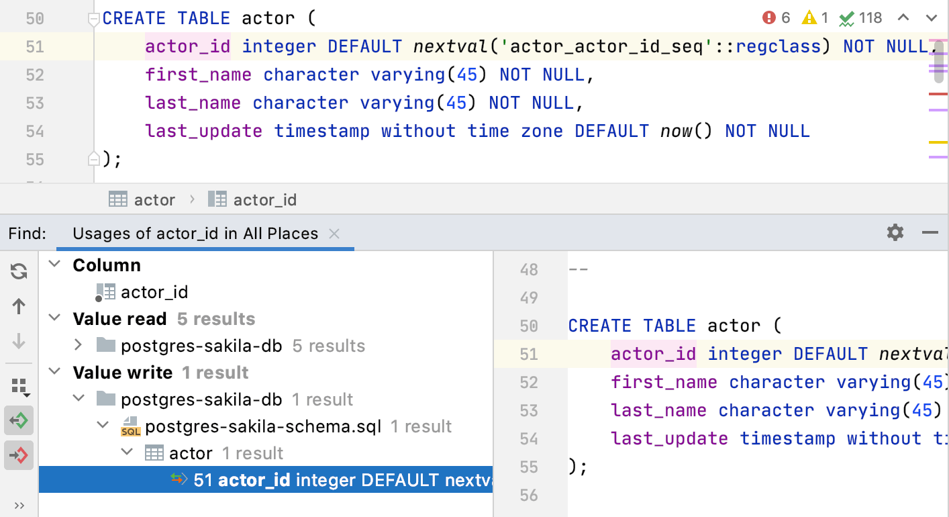Jump to previous highlighted error arrow
The height and width of the screenshot is (517, 949).
point(903,18)
